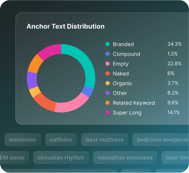189x173 pixels.
Task: Click the blue Compound legend dot
Action: click(x=108, y=54)
